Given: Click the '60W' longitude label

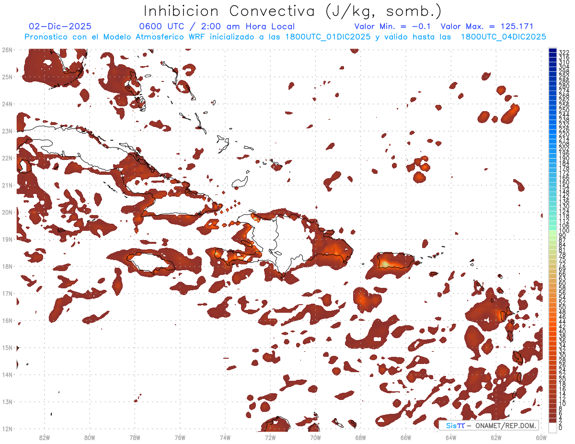Looking at the screenshot, I should (541, 437).
